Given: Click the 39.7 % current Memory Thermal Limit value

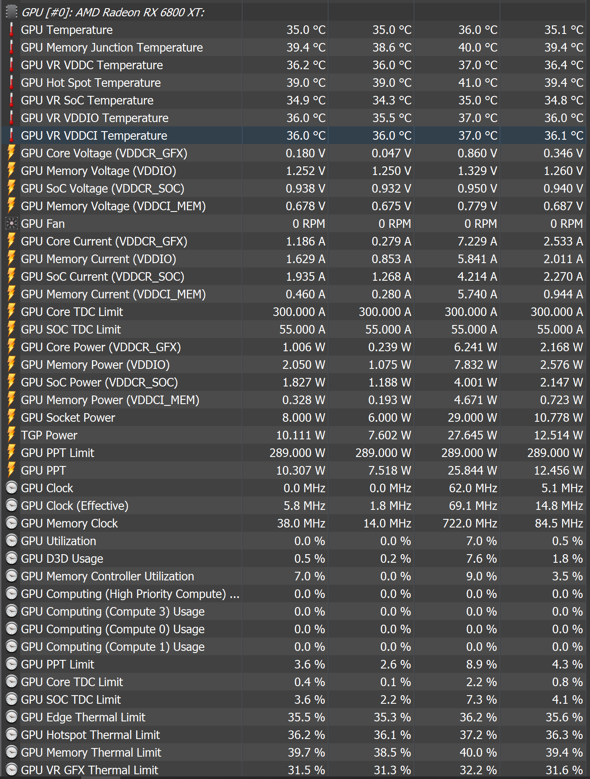Looking at the screenshot, I should coord(306,752).
